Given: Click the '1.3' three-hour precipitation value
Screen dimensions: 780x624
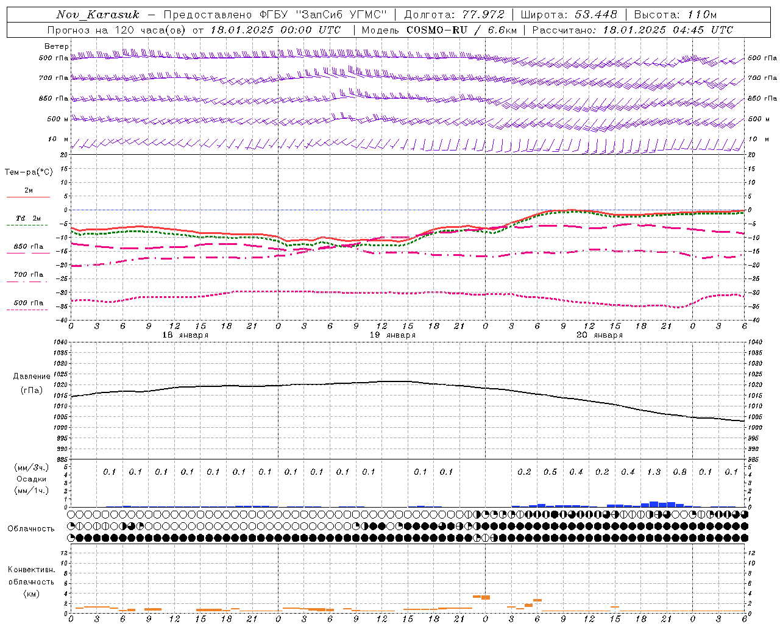Looking at the screenshot, I should tap(654, 472).
